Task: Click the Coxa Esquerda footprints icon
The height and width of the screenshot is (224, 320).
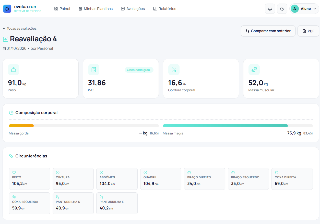Action: [14, 197]
